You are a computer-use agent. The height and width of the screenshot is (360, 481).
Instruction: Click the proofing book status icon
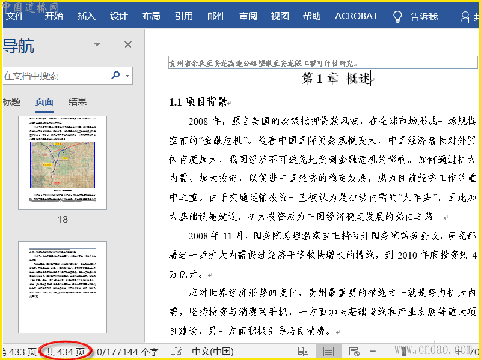click(176, 352)
